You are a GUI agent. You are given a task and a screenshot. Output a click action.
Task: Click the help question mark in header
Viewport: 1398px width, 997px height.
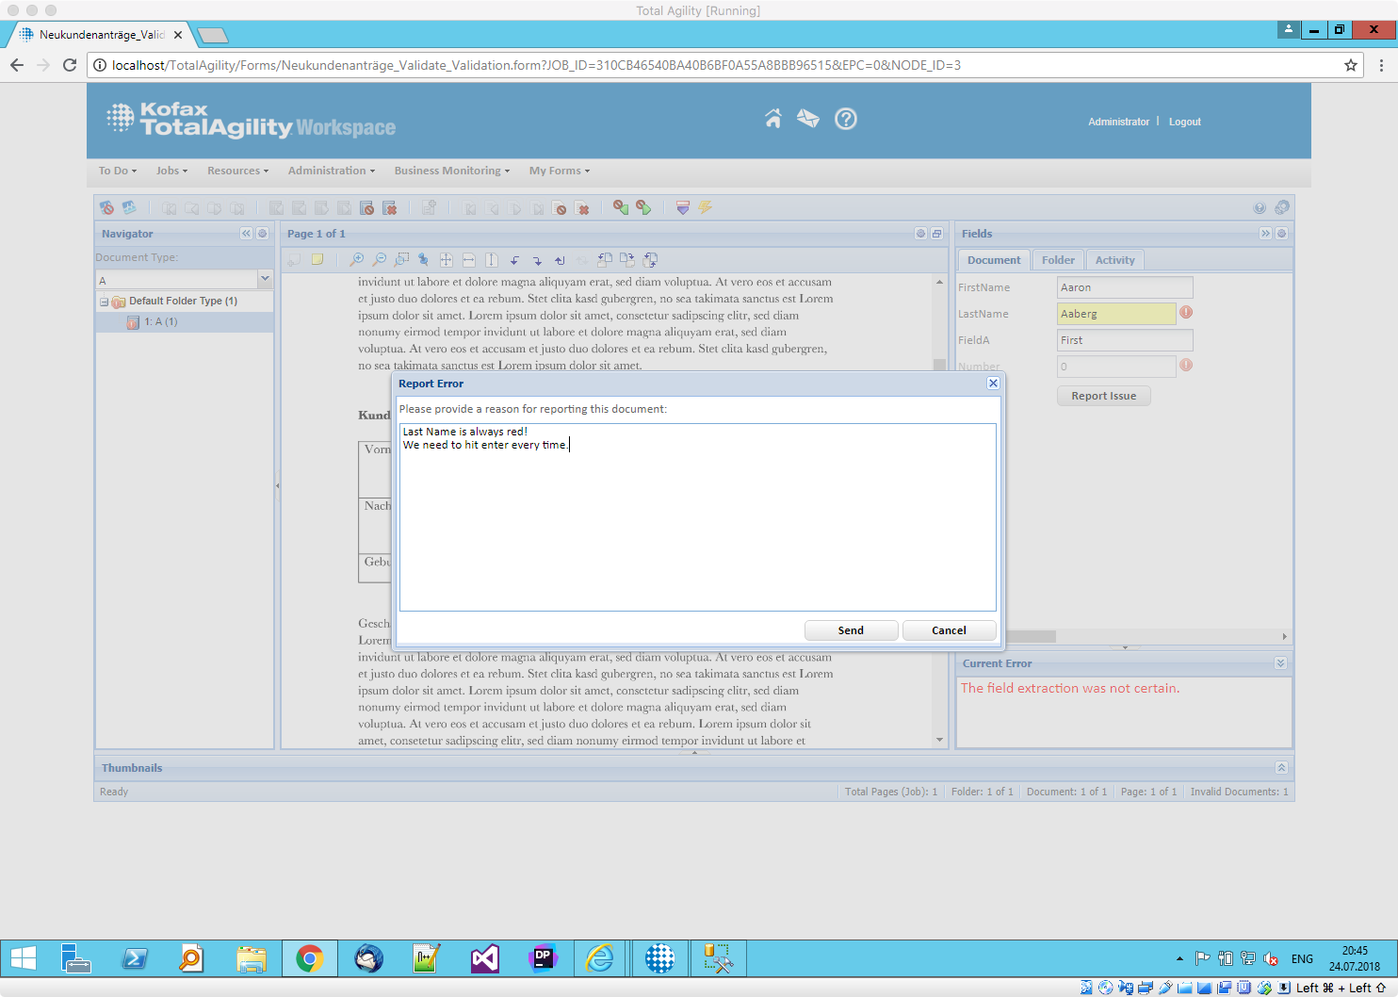point(846,119)
